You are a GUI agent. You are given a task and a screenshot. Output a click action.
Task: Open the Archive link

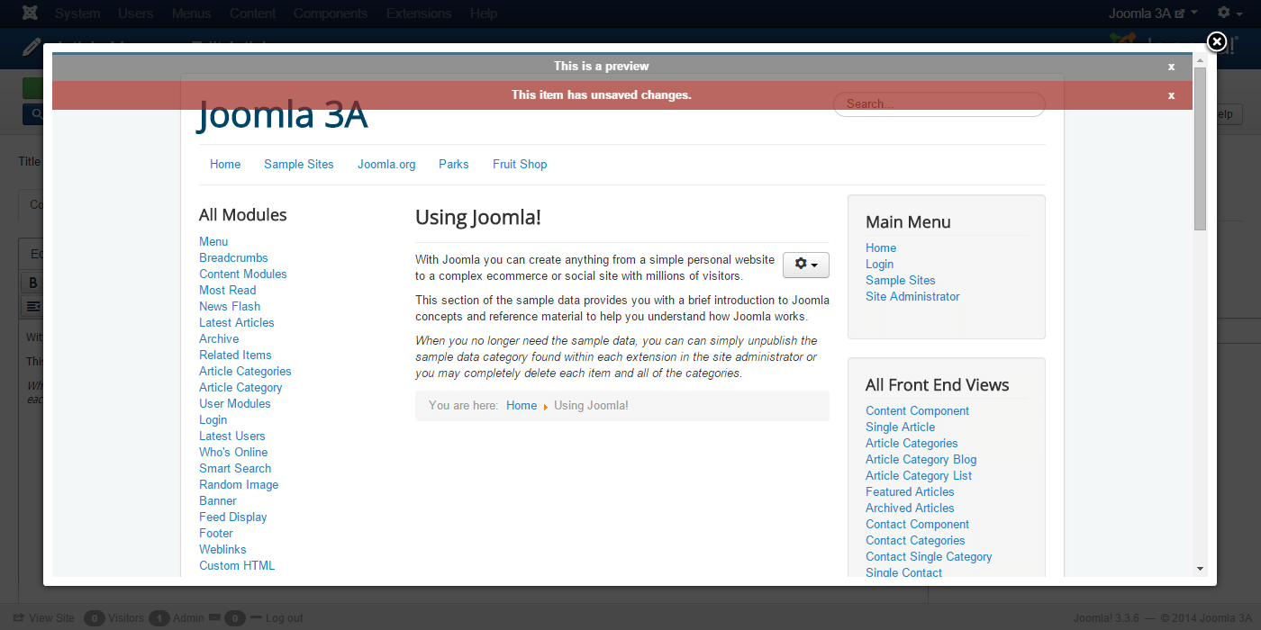click(x=219, y=339)
